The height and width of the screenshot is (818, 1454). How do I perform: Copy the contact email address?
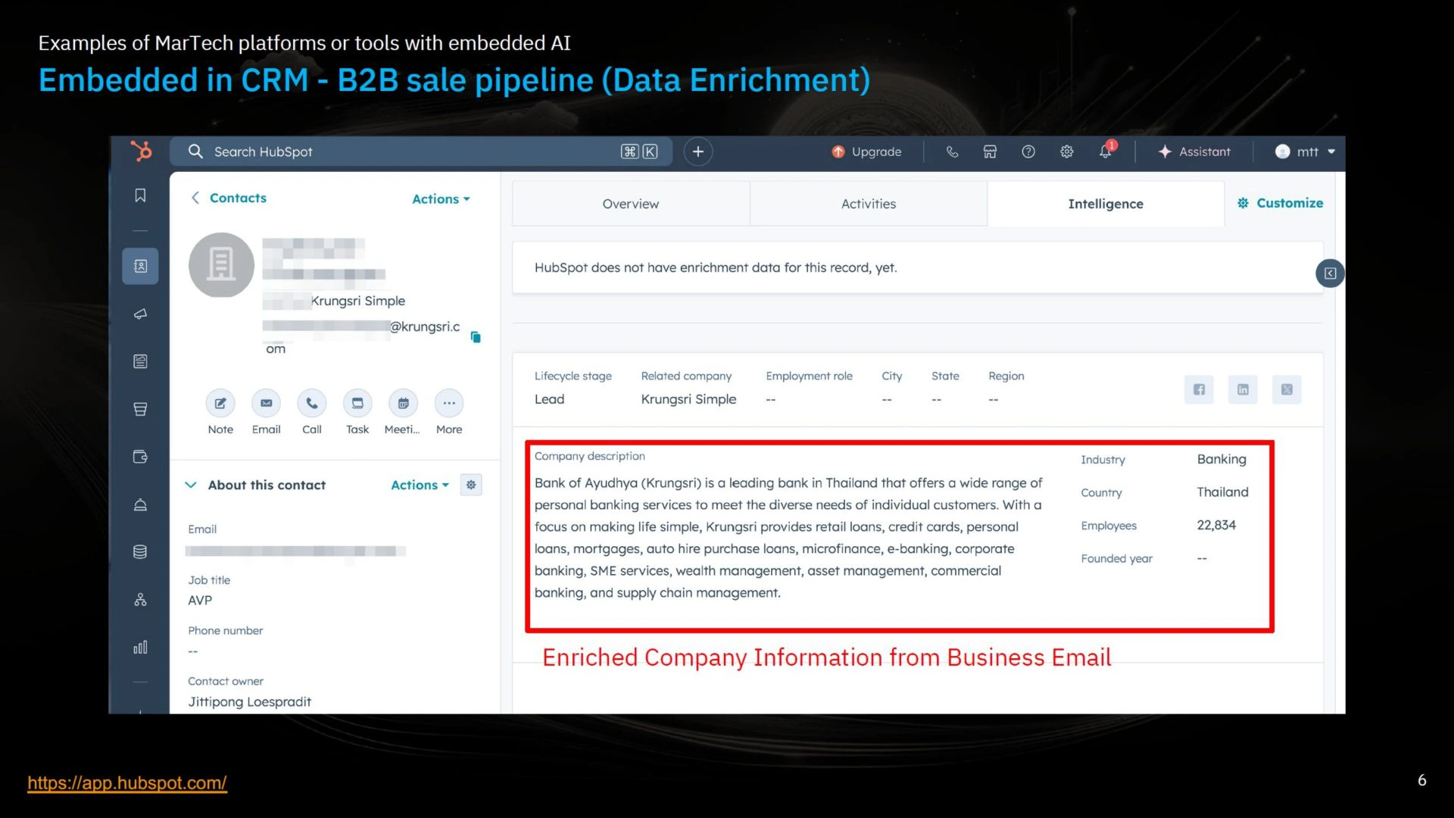476,337
